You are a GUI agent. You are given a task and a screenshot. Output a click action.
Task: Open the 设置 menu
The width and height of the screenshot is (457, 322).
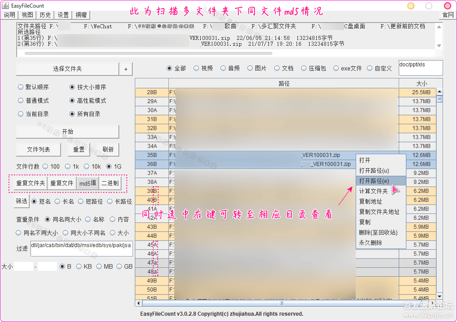coord(63,15)
